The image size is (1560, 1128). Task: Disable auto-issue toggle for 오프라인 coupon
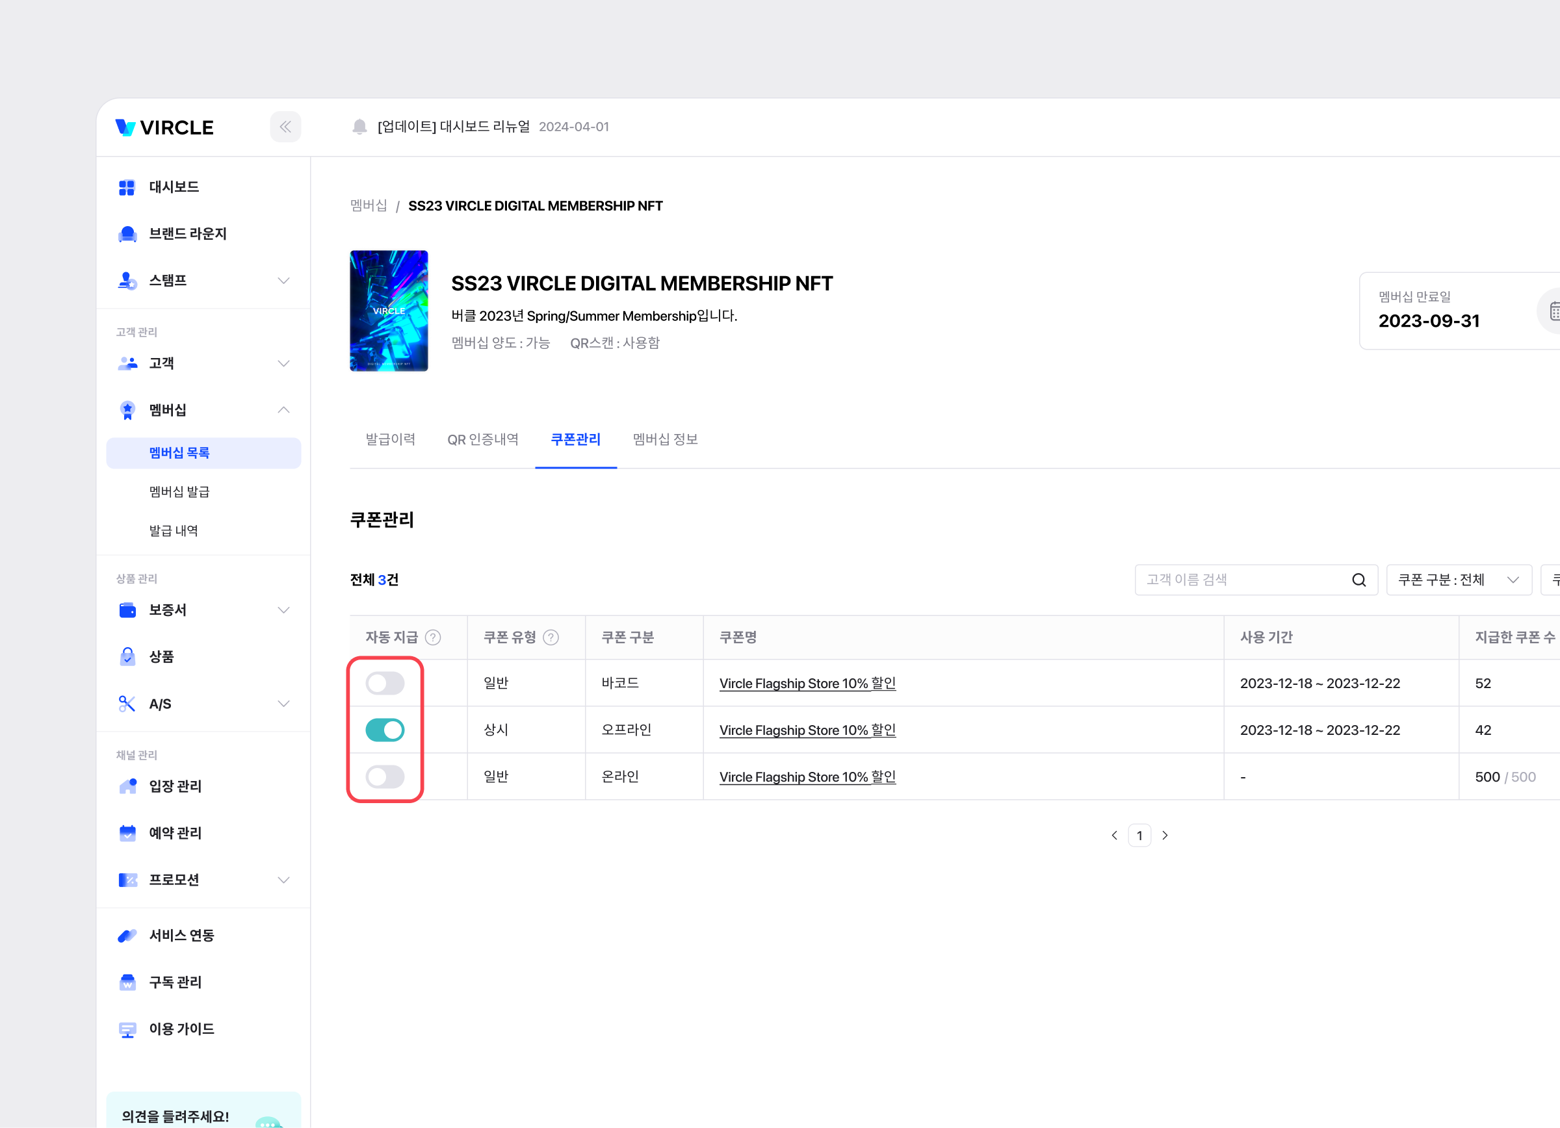[x=385, y=730]
